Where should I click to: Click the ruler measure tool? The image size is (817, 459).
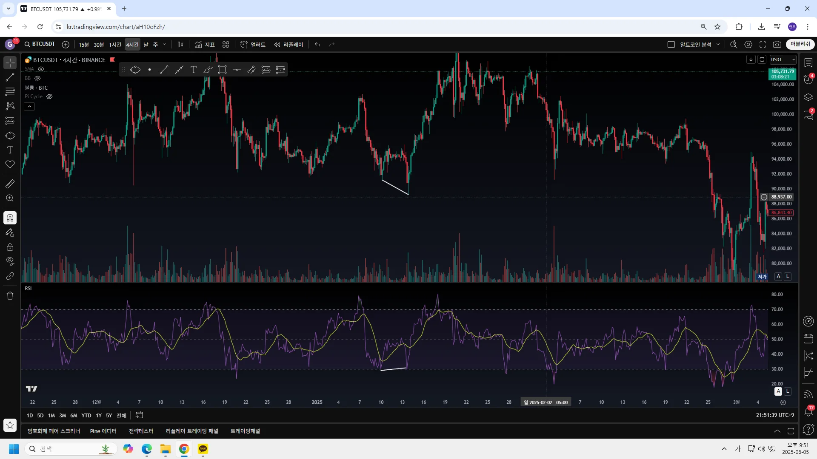(10, 184)
